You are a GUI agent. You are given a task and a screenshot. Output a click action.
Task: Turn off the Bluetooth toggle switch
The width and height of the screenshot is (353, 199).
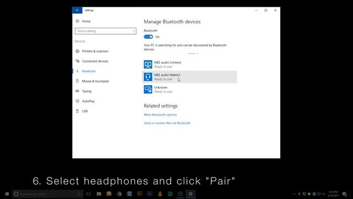tap(148, 37)
